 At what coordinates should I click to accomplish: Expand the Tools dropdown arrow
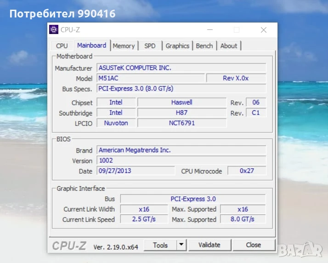coord(181,245)
